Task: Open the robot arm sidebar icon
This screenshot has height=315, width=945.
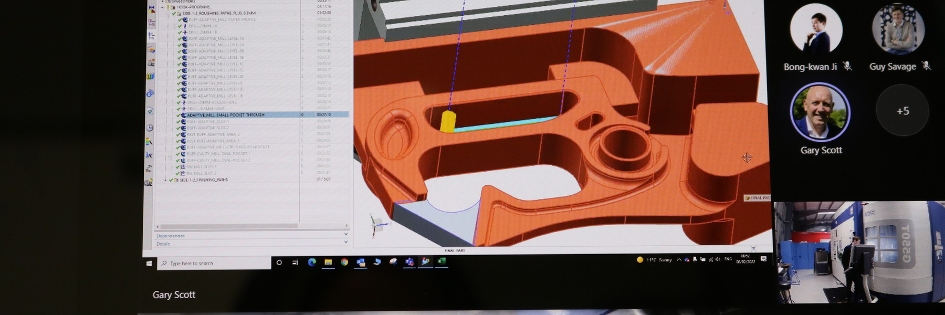Action: [x=149, y=169]
